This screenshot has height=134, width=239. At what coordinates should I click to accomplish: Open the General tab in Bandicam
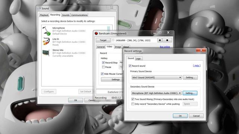(x=101, y=47)
